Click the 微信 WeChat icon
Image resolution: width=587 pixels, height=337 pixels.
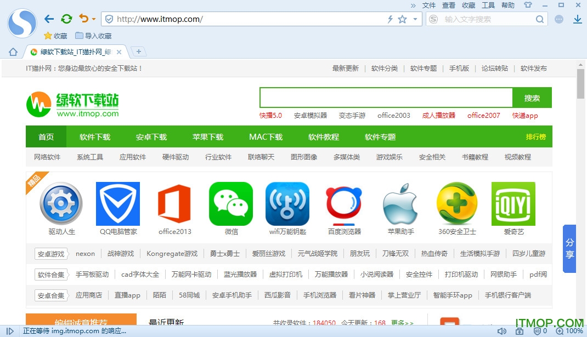tap(231, 203)
